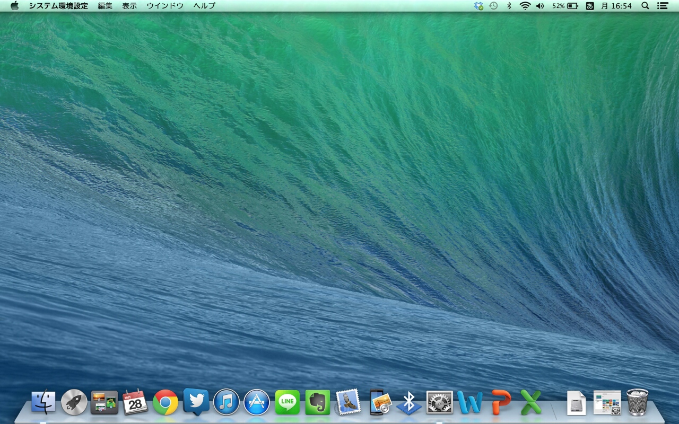679x424 pixels.
Task: Show Notification Center list icon
Action: coord(662,6)
